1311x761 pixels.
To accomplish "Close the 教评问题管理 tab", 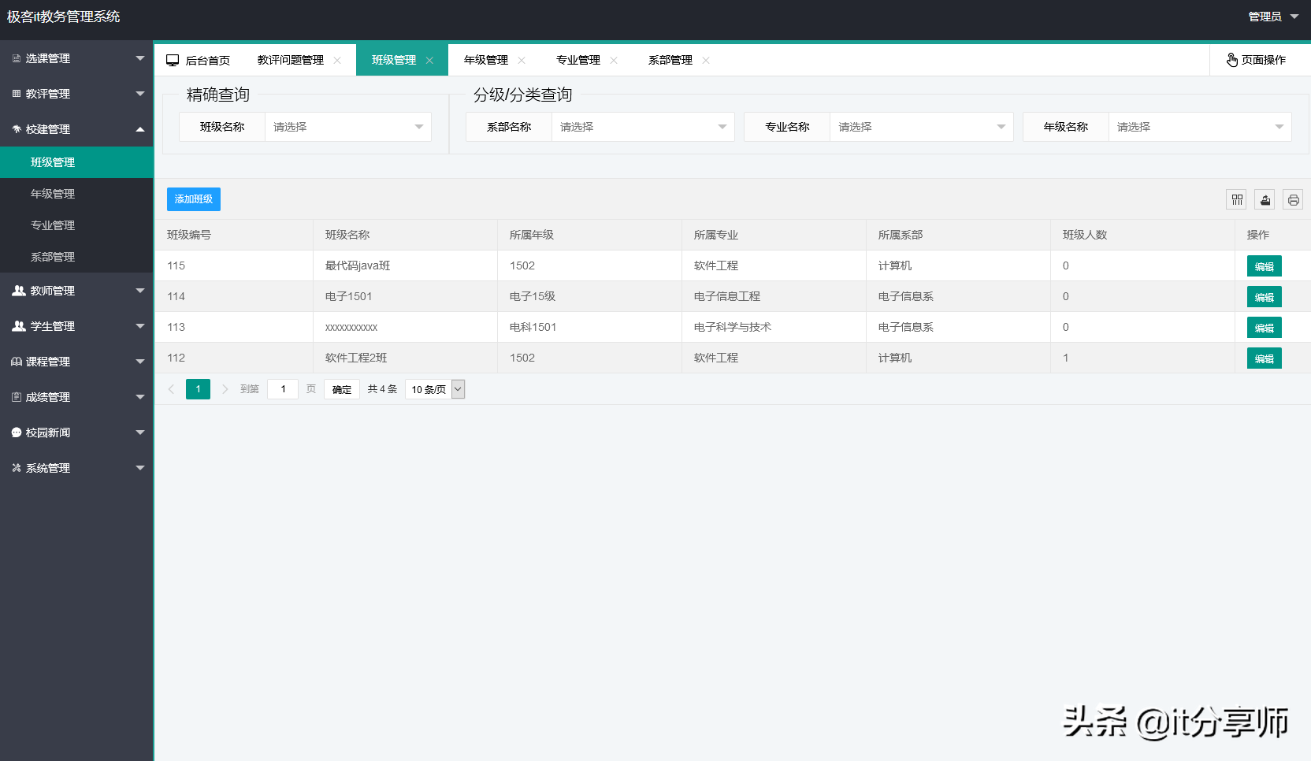I will (337, 59).
